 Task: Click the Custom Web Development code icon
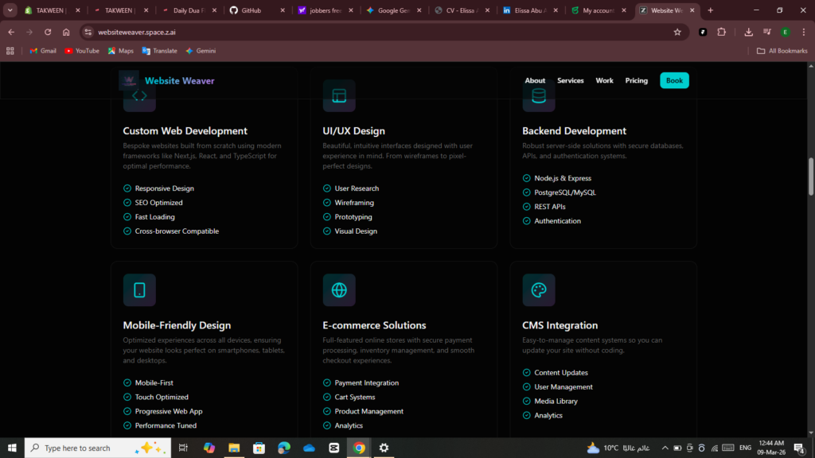pyautogui.click(x=139, y=95)
